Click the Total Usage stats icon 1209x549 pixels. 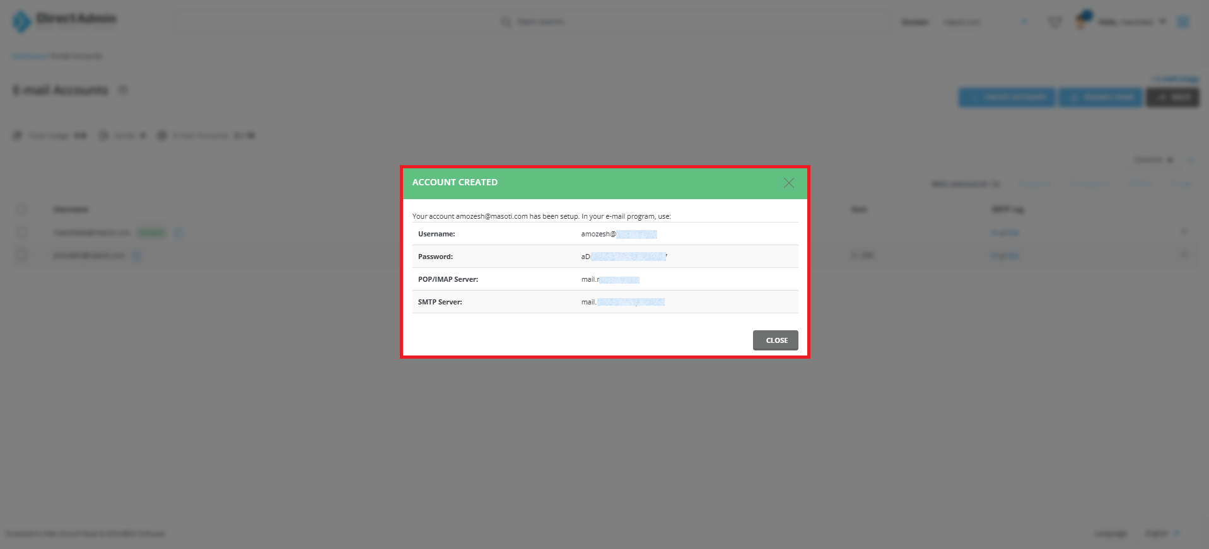click(18, 136)
